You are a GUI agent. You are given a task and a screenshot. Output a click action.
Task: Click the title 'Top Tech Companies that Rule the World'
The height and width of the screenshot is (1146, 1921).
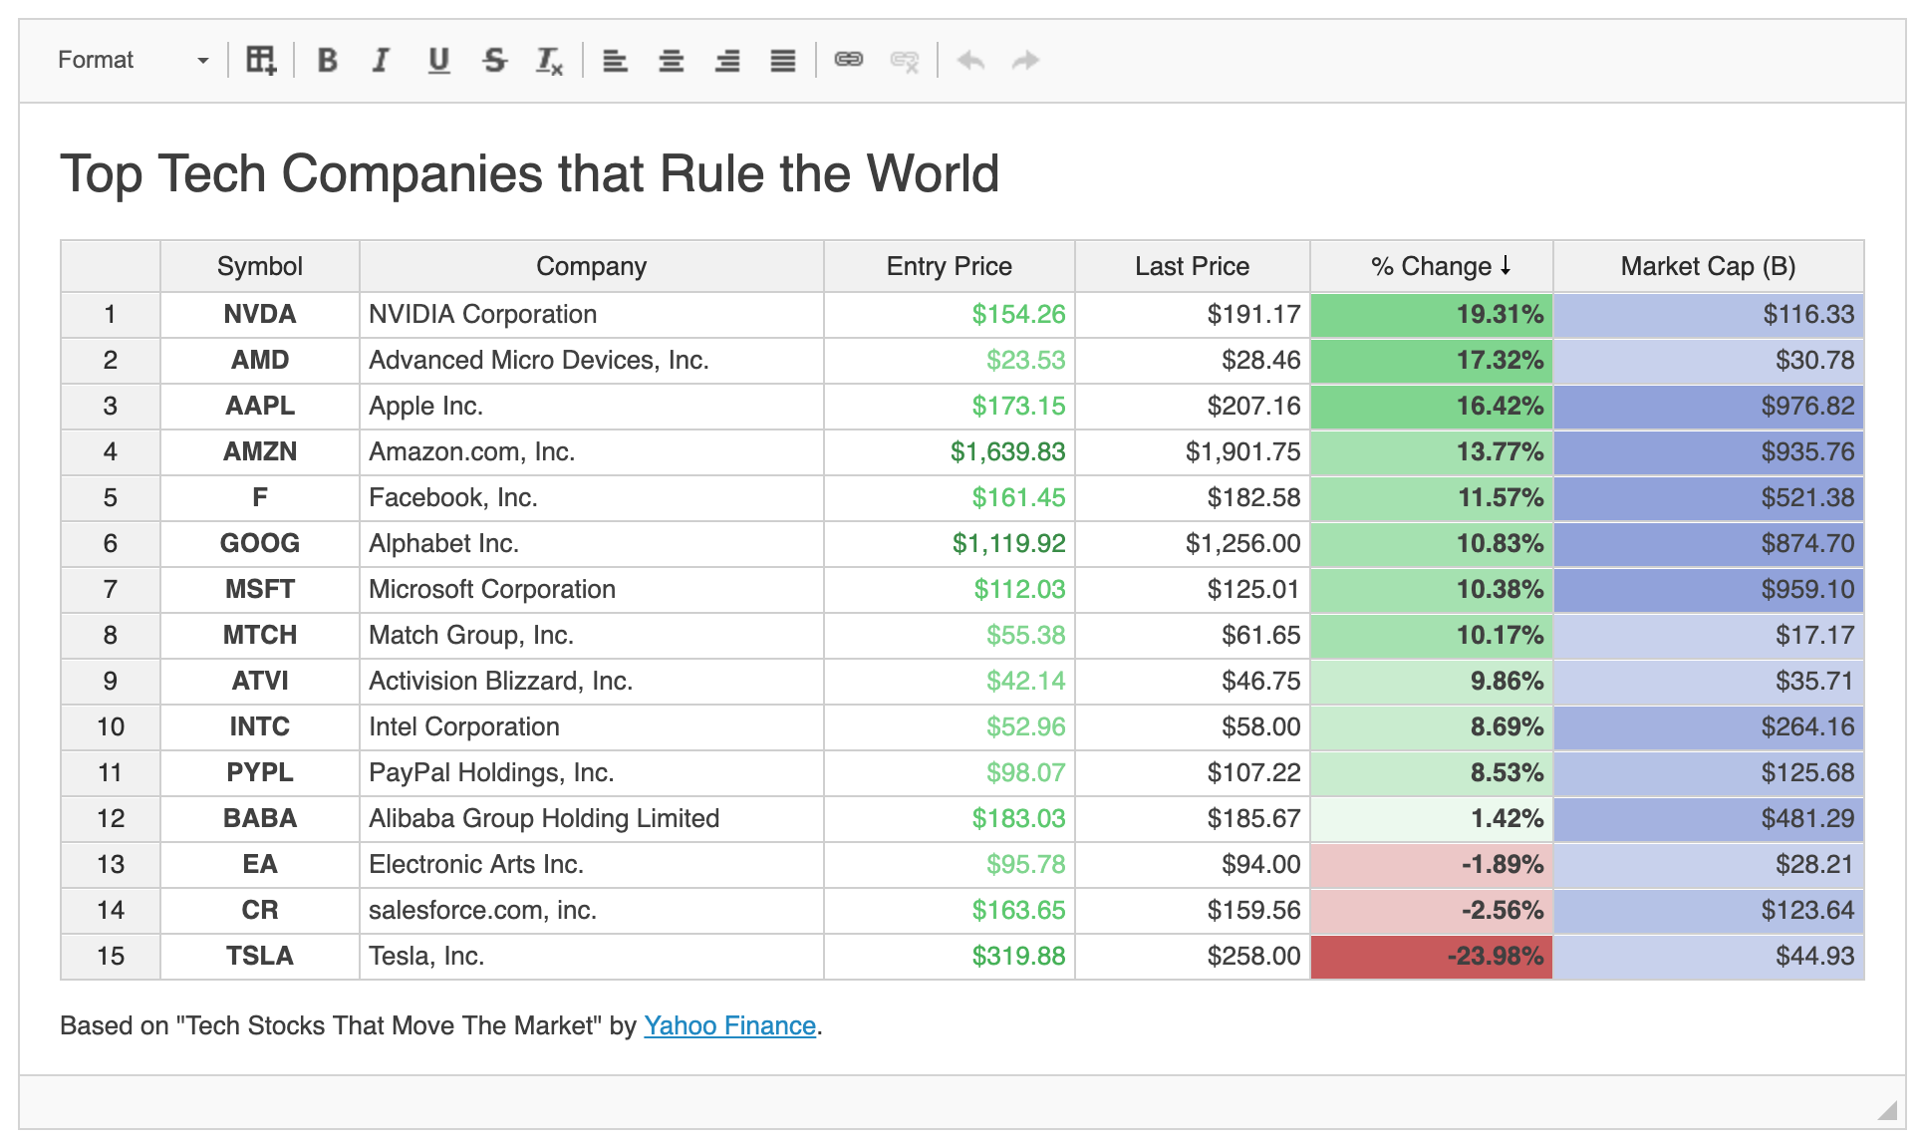[529, 173]
